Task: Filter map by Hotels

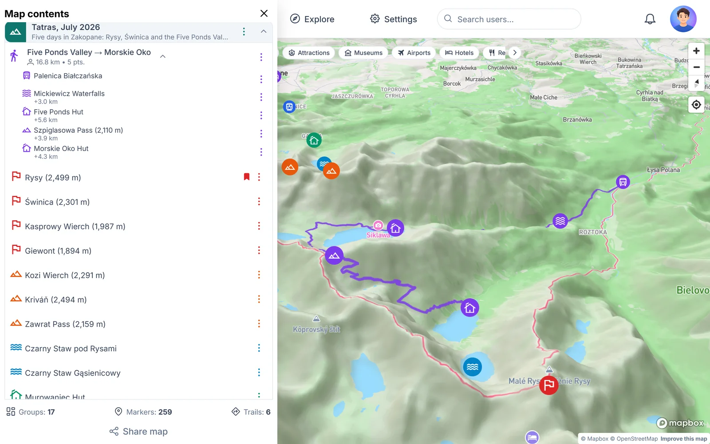Action: [459, 52]
